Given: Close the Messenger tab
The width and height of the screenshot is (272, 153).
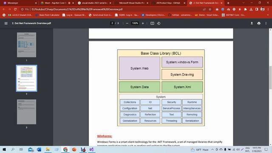Looking at the screenshot, I should pyautogui.click(x=36, y=3).
